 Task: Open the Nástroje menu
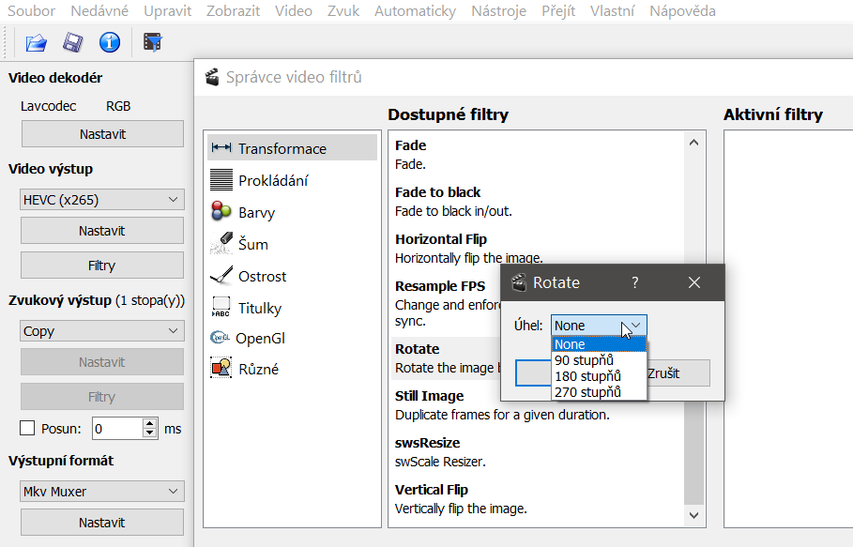pos(499,11)
